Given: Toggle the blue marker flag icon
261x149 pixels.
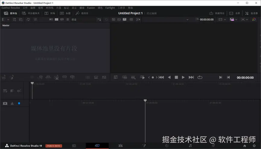Looking at the screenshot, I should click(19, 103).
